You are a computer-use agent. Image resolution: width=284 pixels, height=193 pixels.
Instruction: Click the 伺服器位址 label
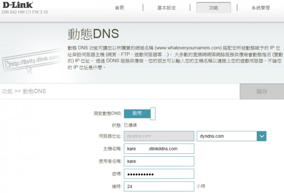pos(110,136)
